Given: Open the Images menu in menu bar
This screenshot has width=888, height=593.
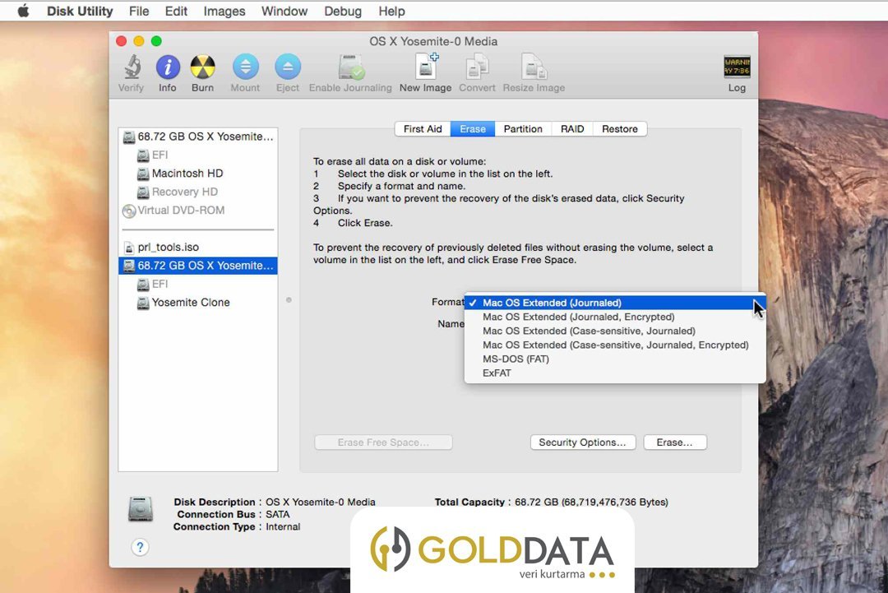Looking at the screenshot, I should coord(224,12).
